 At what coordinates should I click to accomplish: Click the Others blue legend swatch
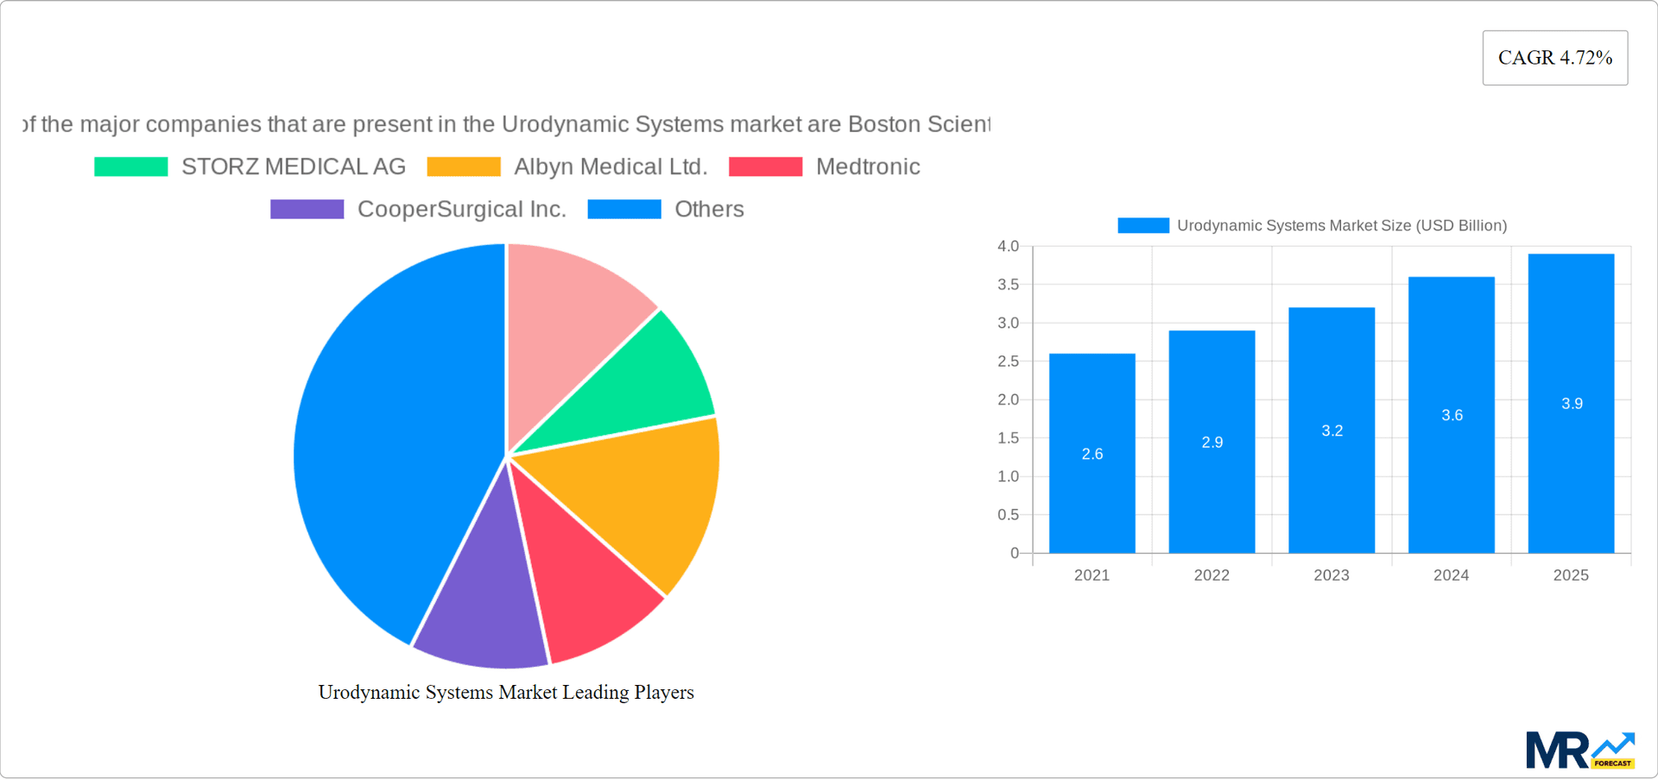click(x=623, y=209)
